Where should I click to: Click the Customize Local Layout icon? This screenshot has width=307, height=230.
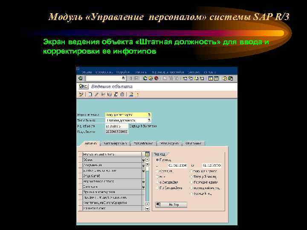coord(230,78)
